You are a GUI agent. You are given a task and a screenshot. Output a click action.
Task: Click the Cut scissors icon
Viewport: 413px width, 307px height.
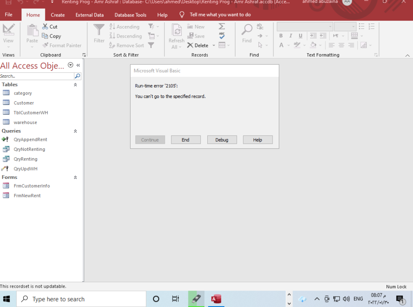pyautogui.click(x=45, y=26)
